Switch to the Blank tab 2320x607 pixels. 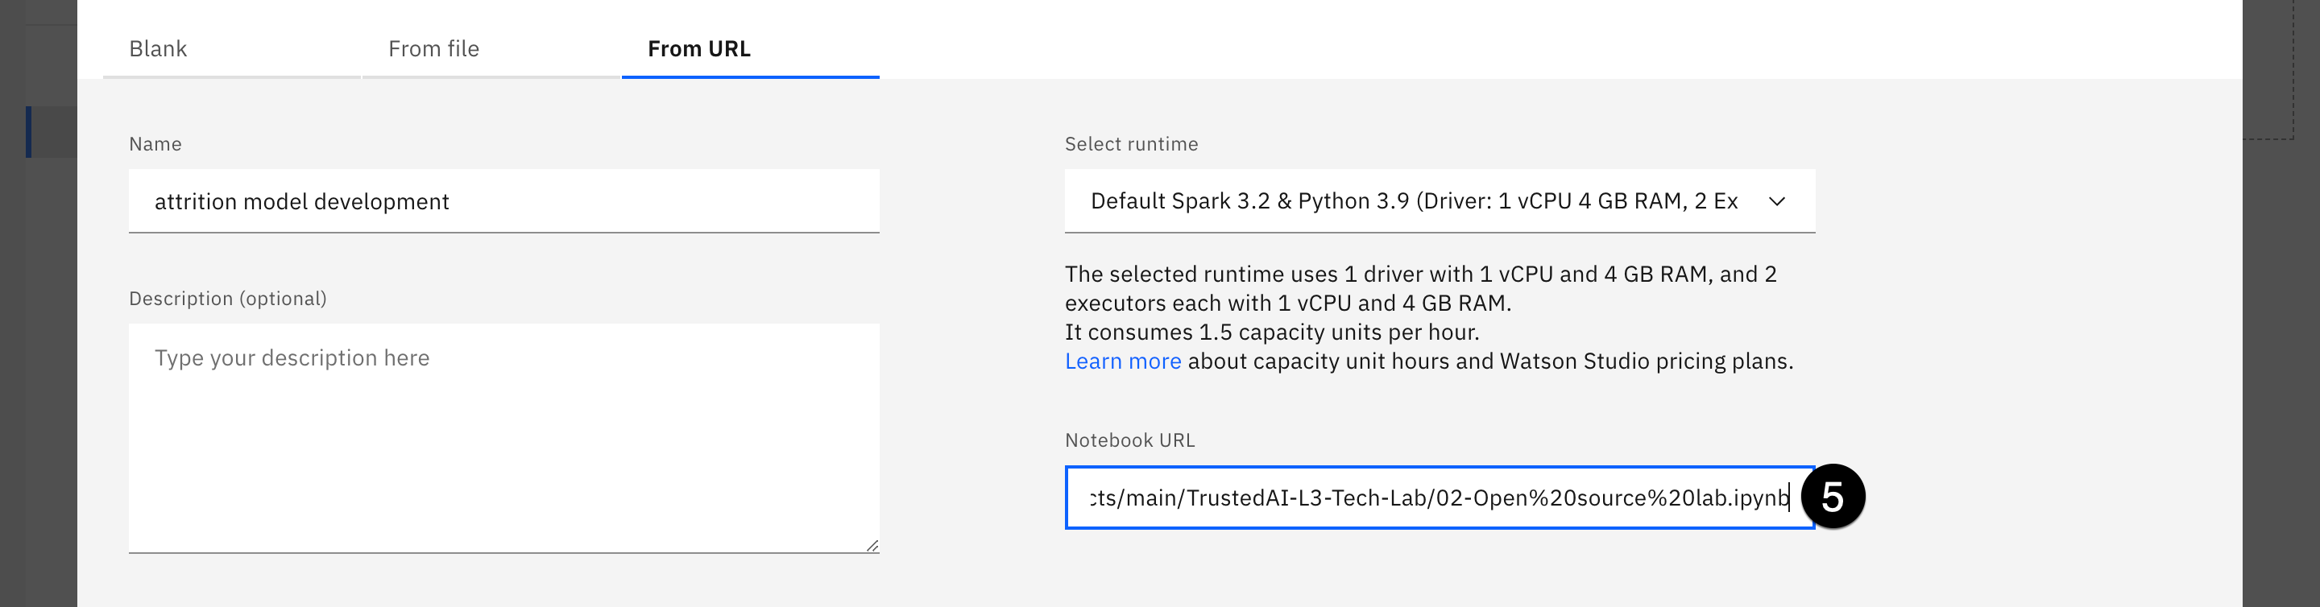click(x=158, y=48)
